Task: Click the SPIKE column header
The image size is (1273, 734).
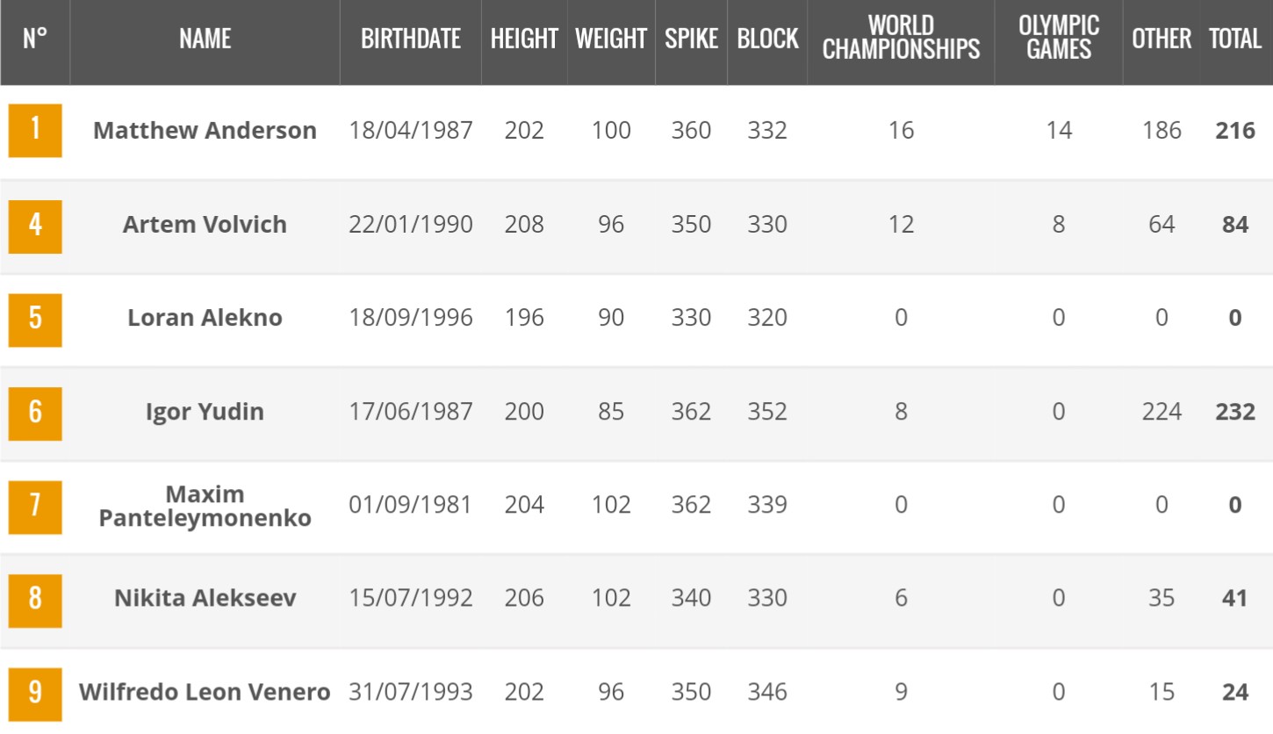Action: pos(691,39)
